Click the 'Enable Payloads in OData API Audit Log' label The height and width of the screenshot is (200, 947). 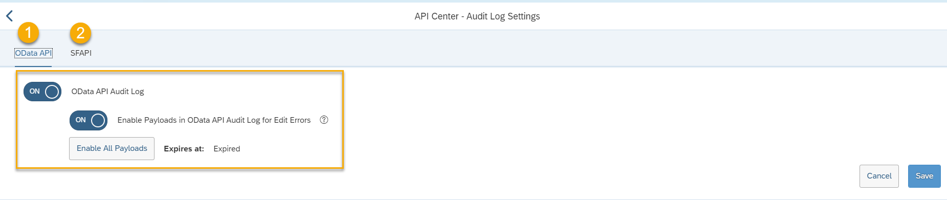tap(214, 120)
